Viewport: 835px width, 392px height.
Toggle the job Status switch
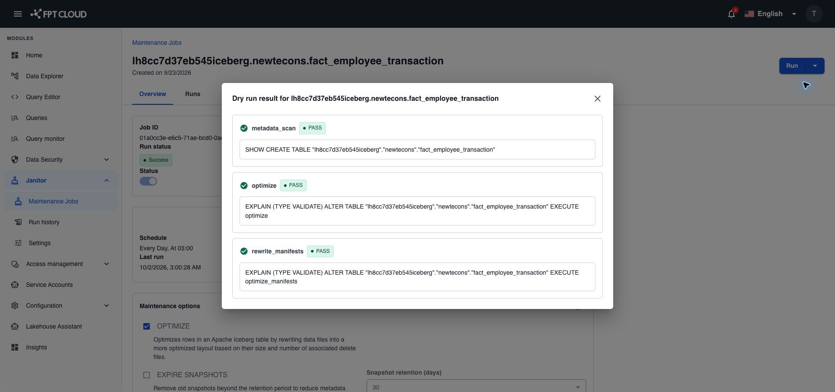coord(148,181)
